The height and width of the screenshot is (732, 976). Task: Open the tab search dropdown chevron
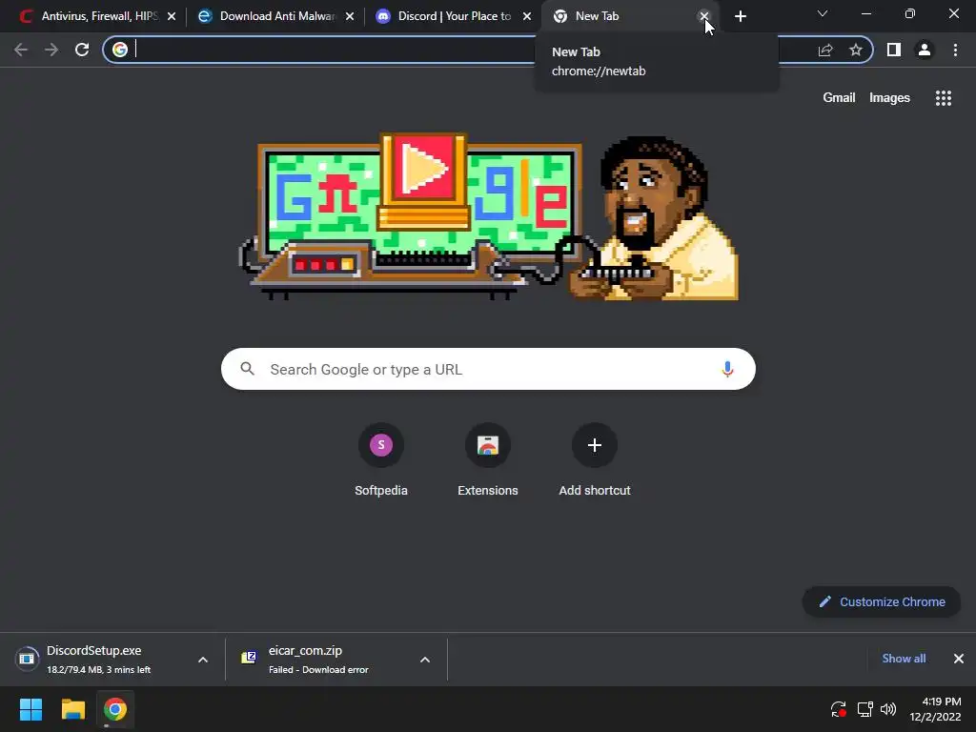[823, 13]
